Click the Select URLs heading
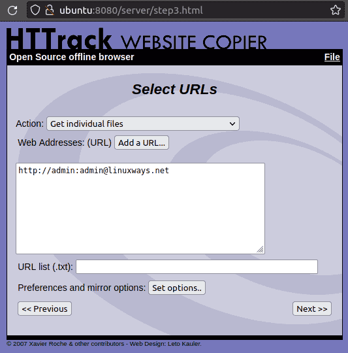Image resolution: width=348 pixels, height=353 pixels. (x=174, y=89)
